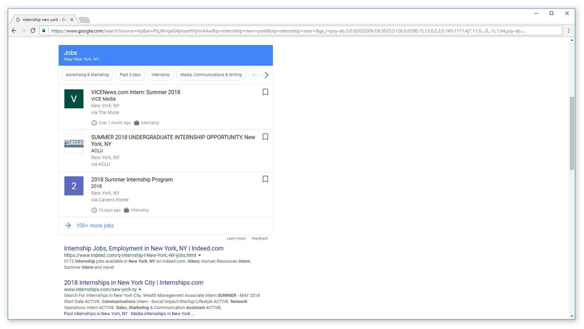Click the briefcase icon on the VICE listing
The image size is (584, 329).
pos(137,123)
